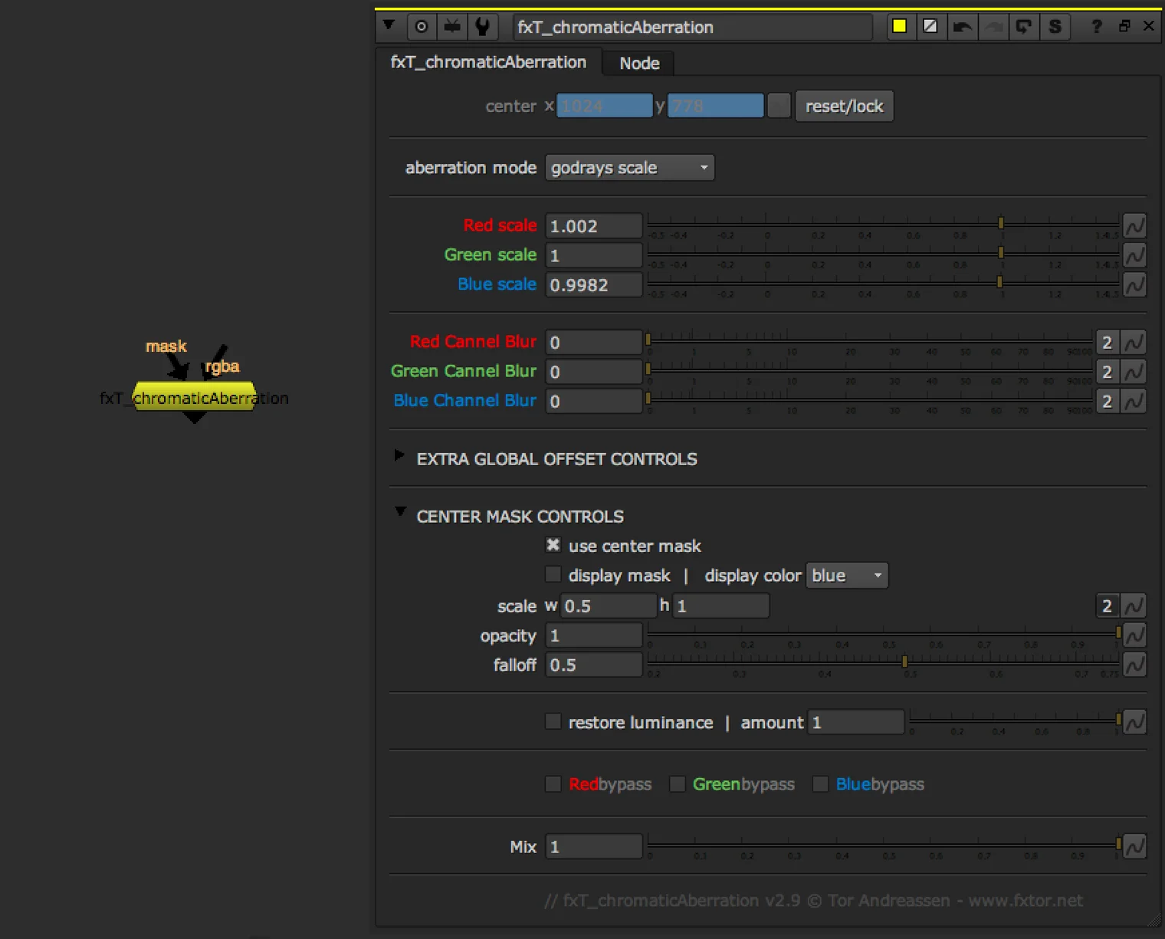Change display color from blue via dropdown
Screen dimensions: 1165x939
(846, 575)
